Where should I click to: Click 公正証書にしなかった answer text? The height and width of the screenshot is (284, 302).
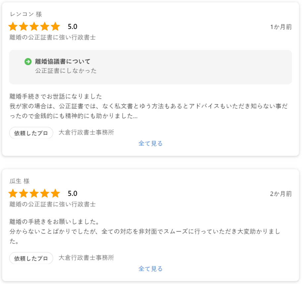point(66,71)
